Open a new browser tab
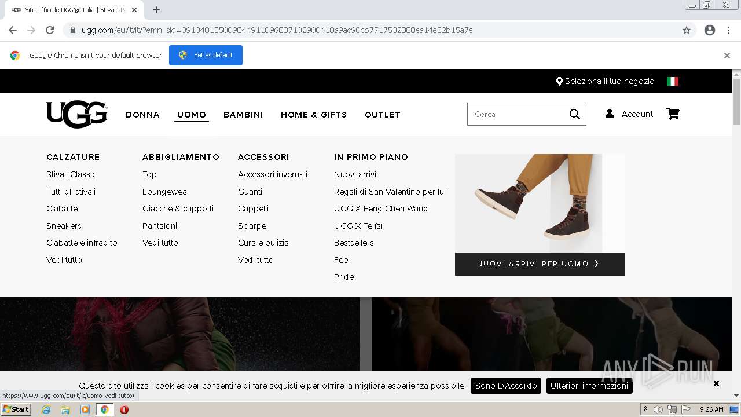The image size is (741, 417). coord(156,10)
